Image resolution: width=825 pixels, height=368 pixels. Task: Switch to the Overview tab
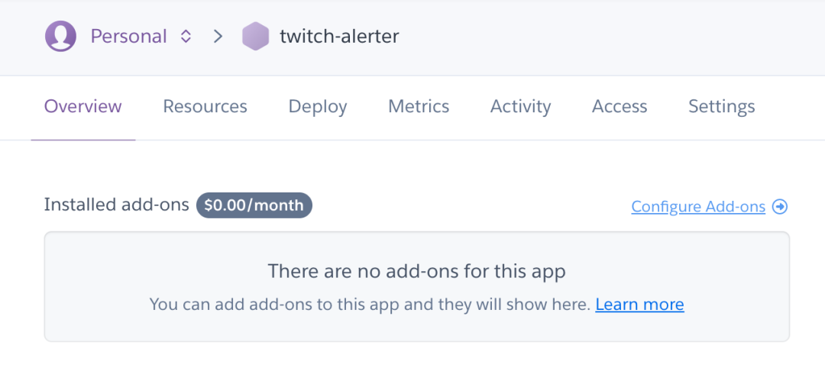point(83,107)
